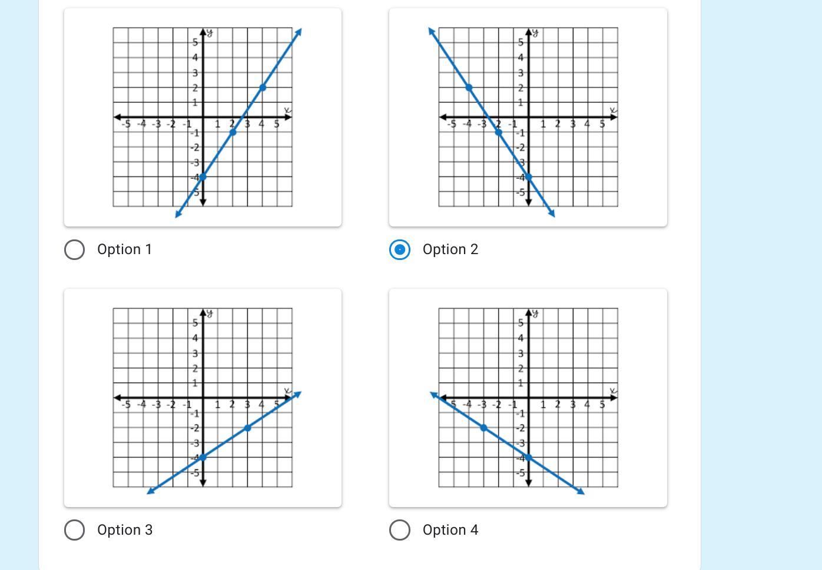Open the Option 3 graph image
Viewport: 822px width, 570px height.
[x=203, y=398]
